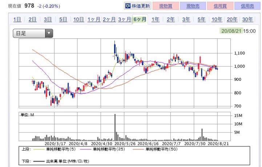Select the 1ヶ月 period tab
Screen dimensions: 262x167
coord(94,20)
